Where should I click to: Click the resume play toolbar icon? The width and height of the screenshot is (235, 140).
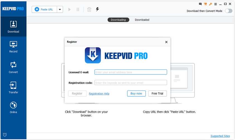tap(69, 10)
